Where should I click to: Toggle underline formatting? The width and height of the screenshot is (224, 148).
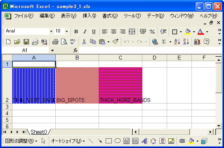click(x=94, y=32)
